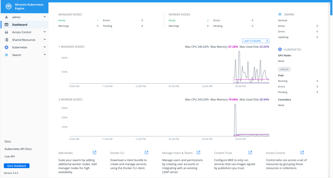The width and height of the screenshot is (333, 178).
Task: Click the Give feedback button
Action: (x=17, y=166)
